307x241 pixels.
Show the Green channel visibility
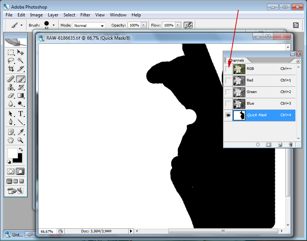[x=228, y=92]
